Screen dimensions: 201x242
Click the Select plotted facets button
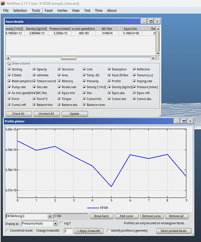tap(174, 231)
